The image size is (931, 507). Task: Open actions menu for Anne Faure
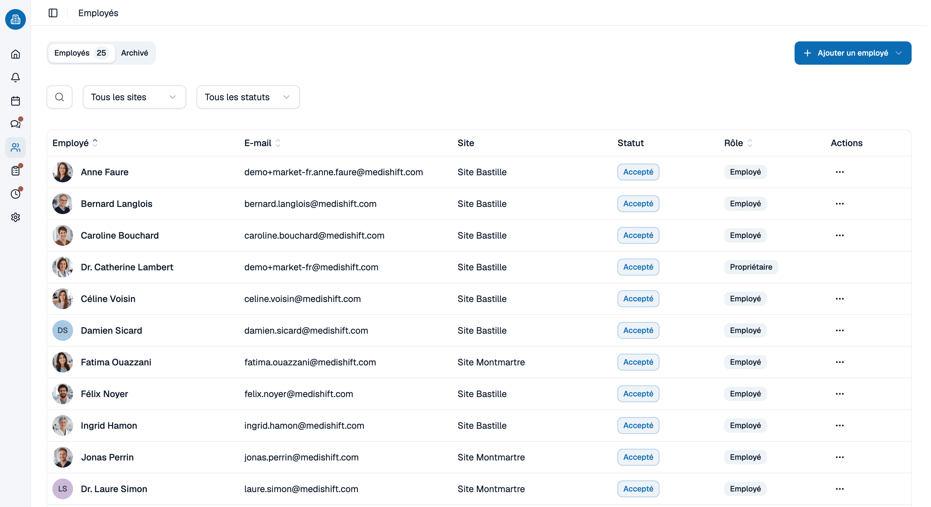click(x=840, y=172)
